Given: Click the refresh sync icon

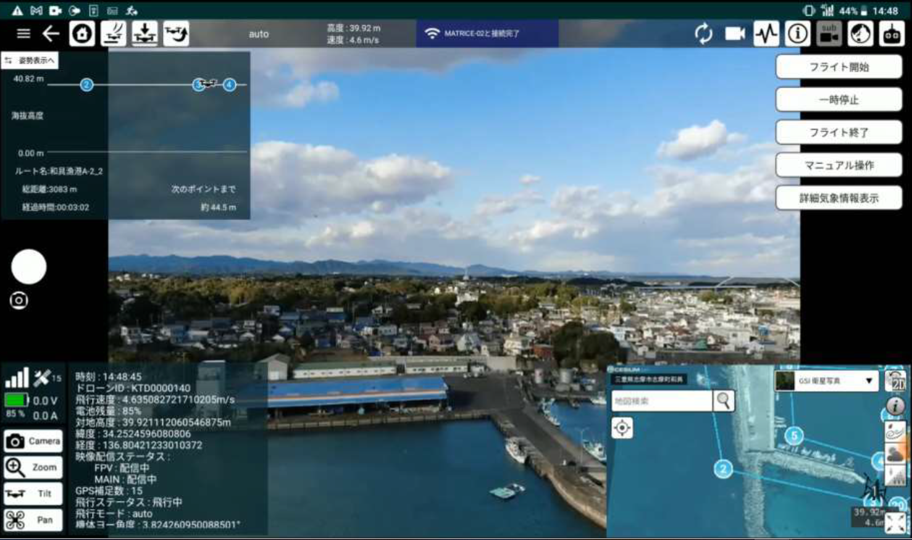Looking at the screenshot, I should click(x=703, y=33).
